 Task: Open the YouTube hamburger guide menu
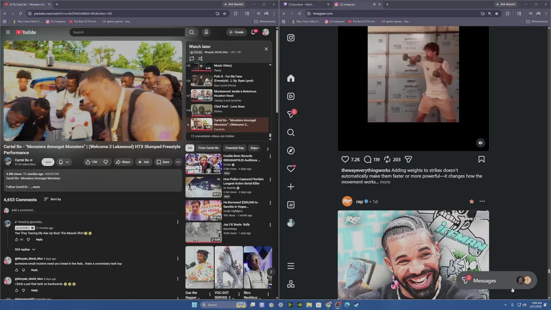(x=8, y=32)
